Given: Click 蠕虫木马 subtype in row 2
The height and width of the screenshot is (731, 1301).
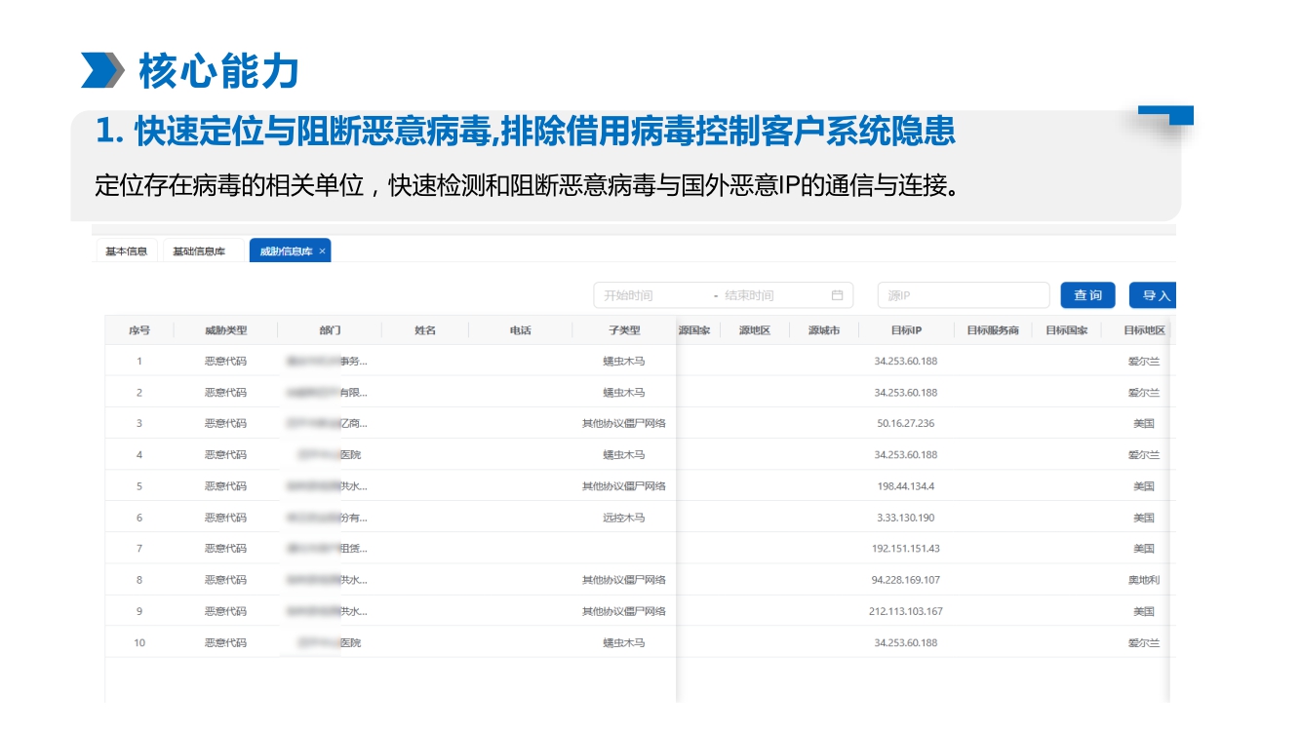Looking at the screenshot, I should [624, 393].
